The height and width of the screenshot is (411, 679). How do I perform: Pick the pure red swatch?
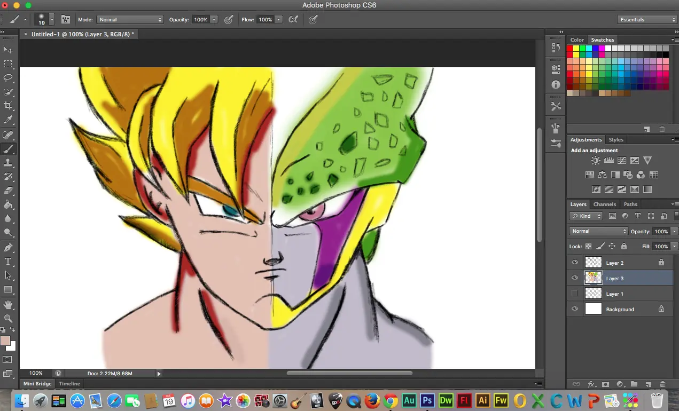pos(570,49)
